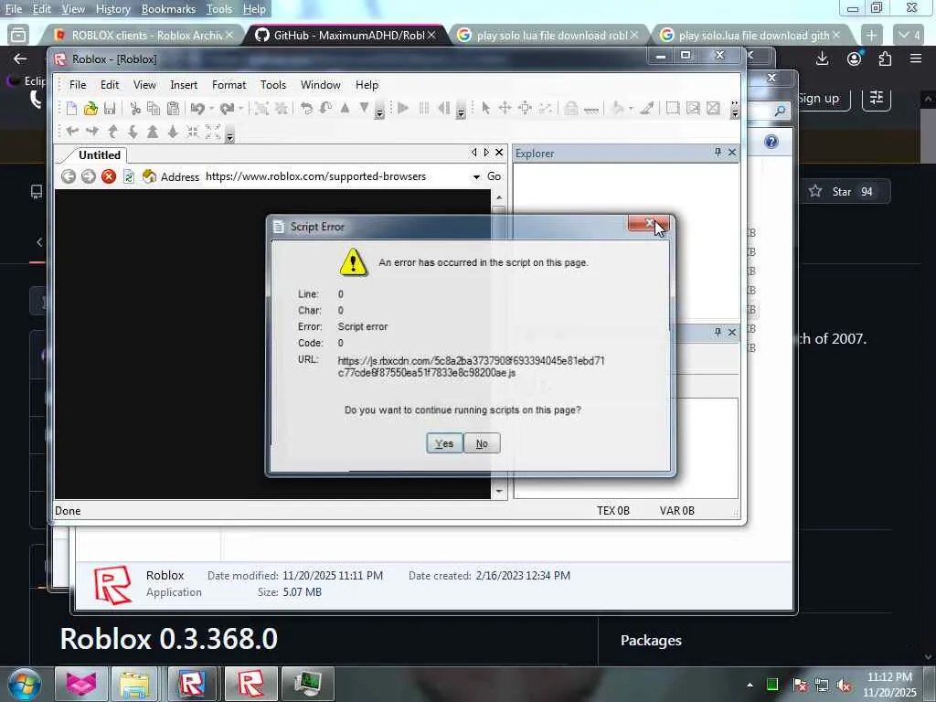The width and height of the screenshot is (936, 702).
Task: Select the Untitled document tab
Action: click(x=100, y=155)
